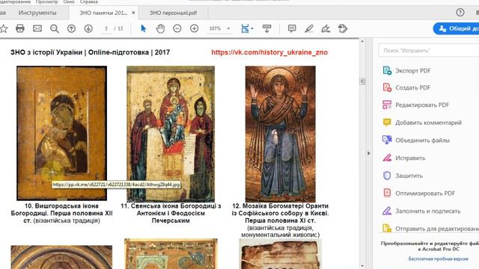Open the find text magnifier
479x269 pixels.
tap(55, 28)
